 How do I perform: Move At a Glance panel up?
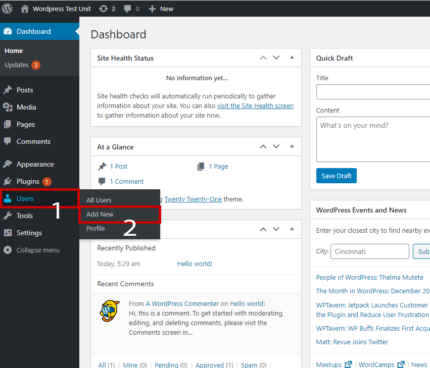263,146
